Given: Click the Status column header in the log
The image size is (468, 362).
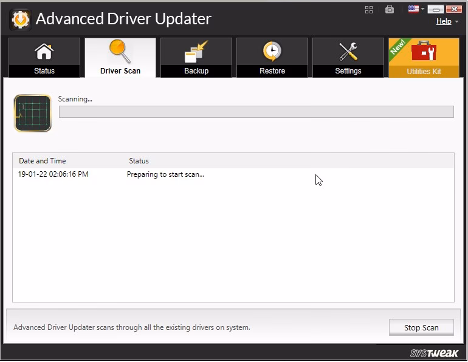Looking at the screenshot, I should point(139,161).
